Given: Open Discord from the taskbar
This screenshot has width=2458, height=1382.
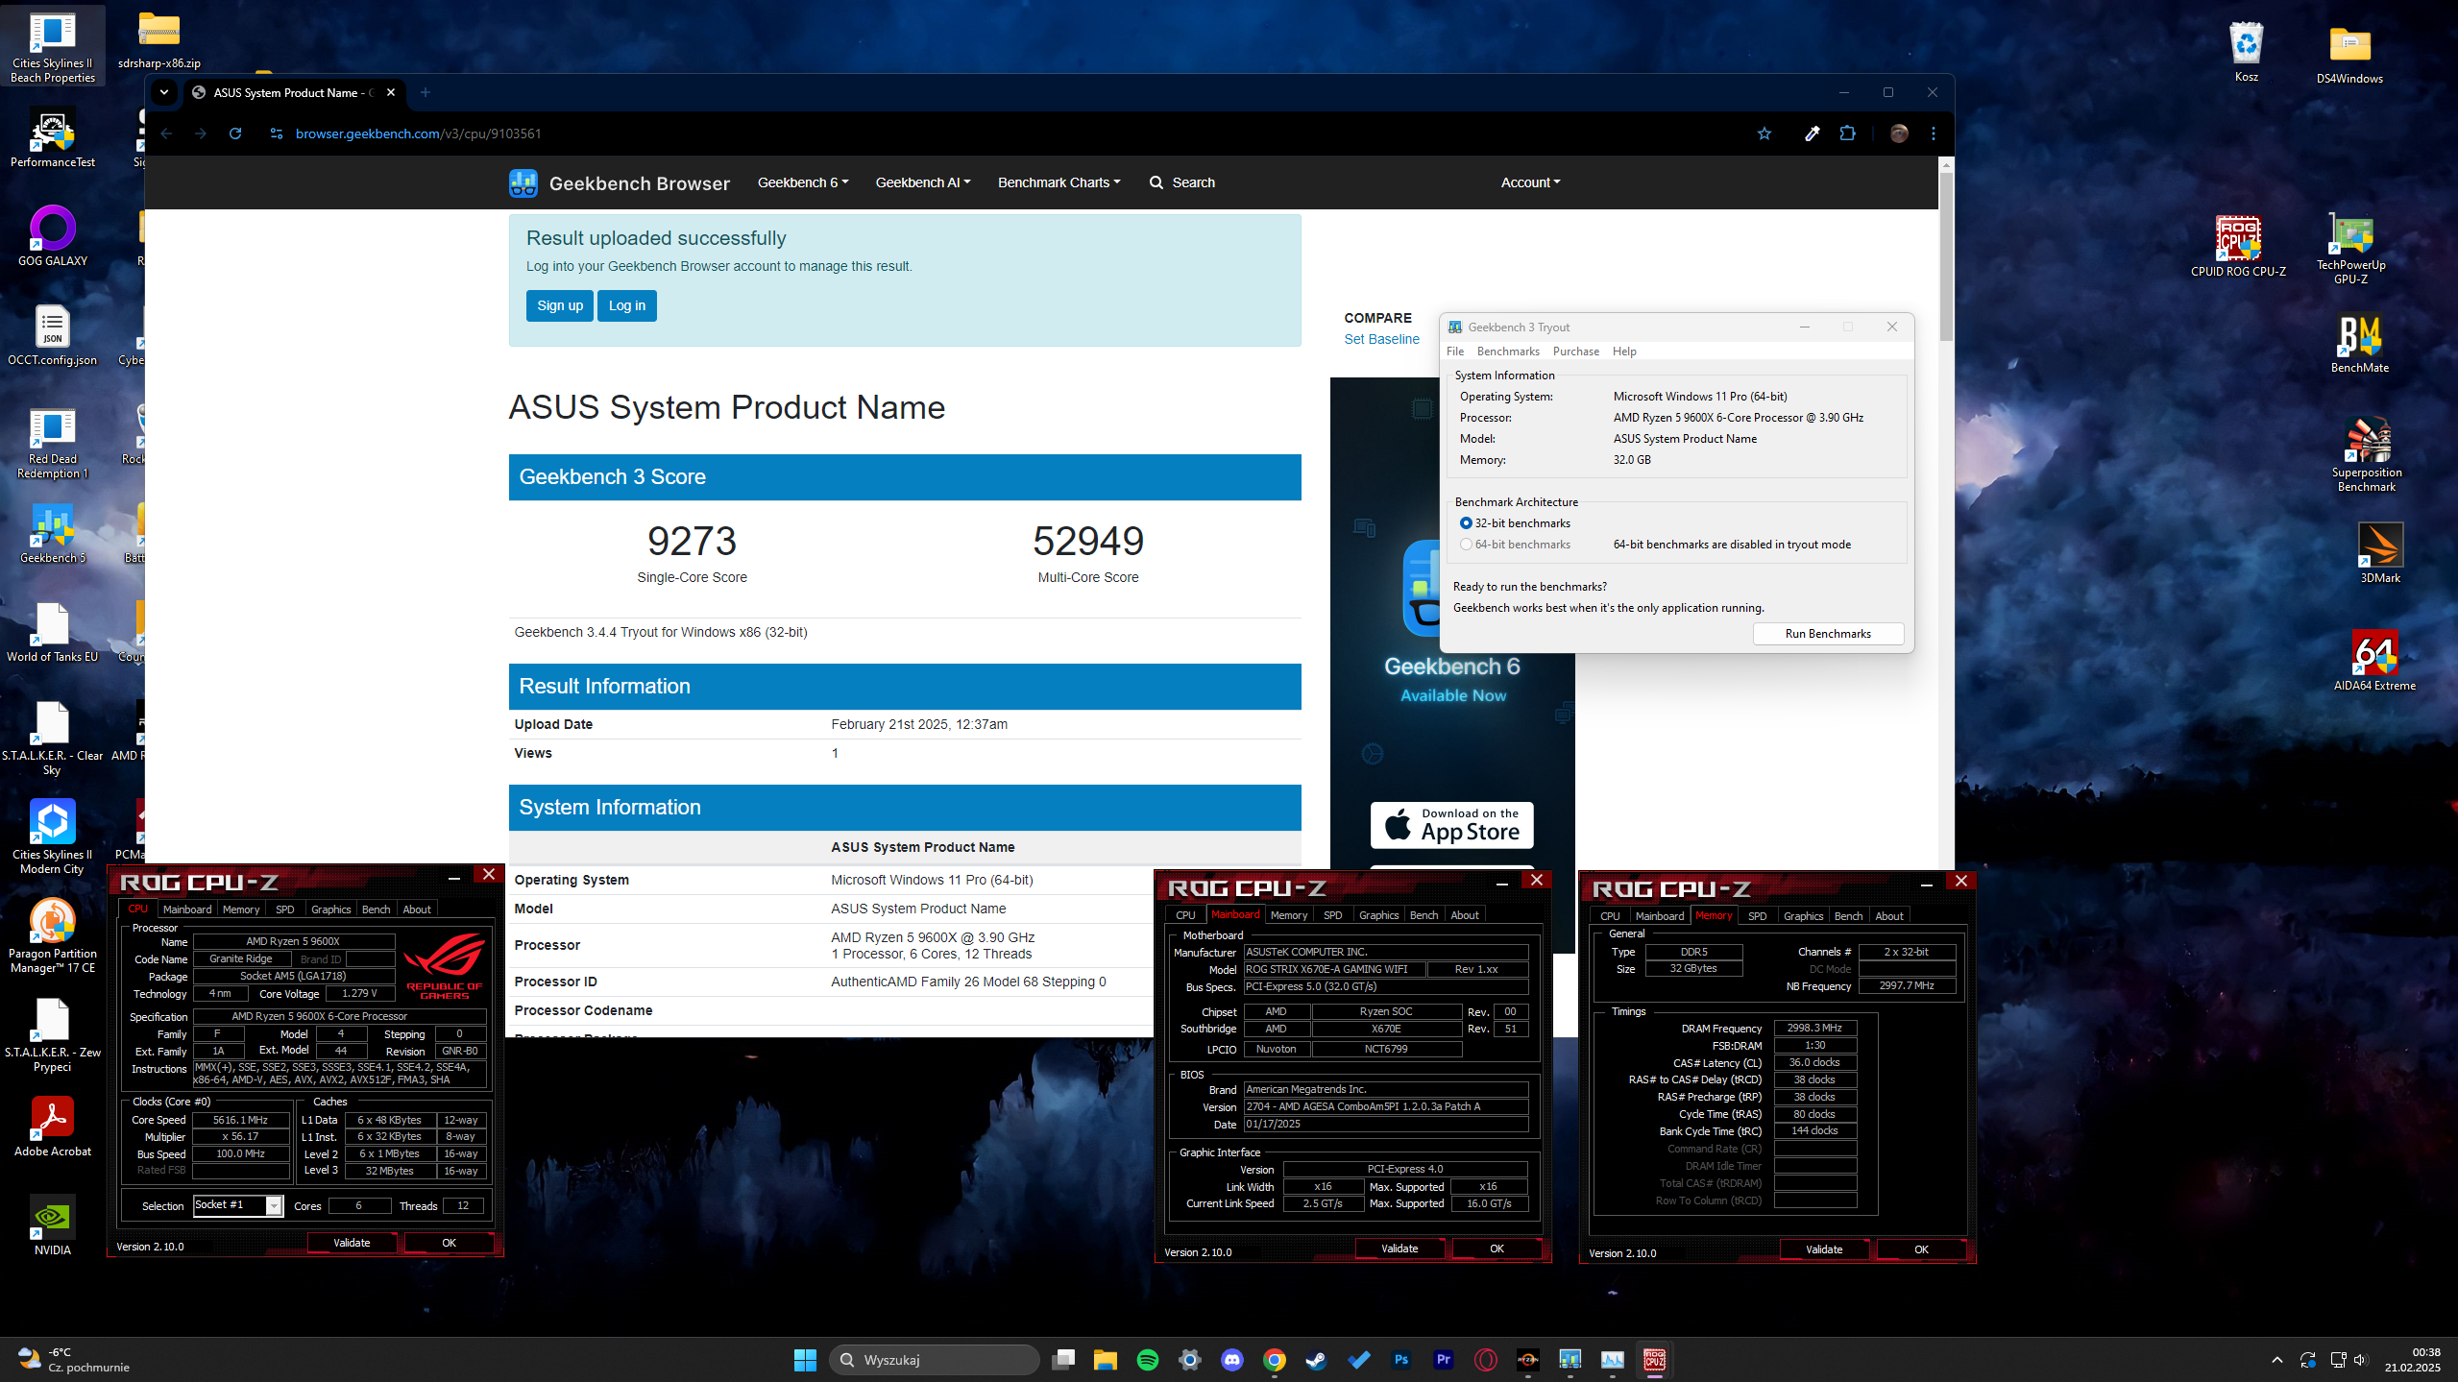Looking at the screenshot, I should 1231,1359.
